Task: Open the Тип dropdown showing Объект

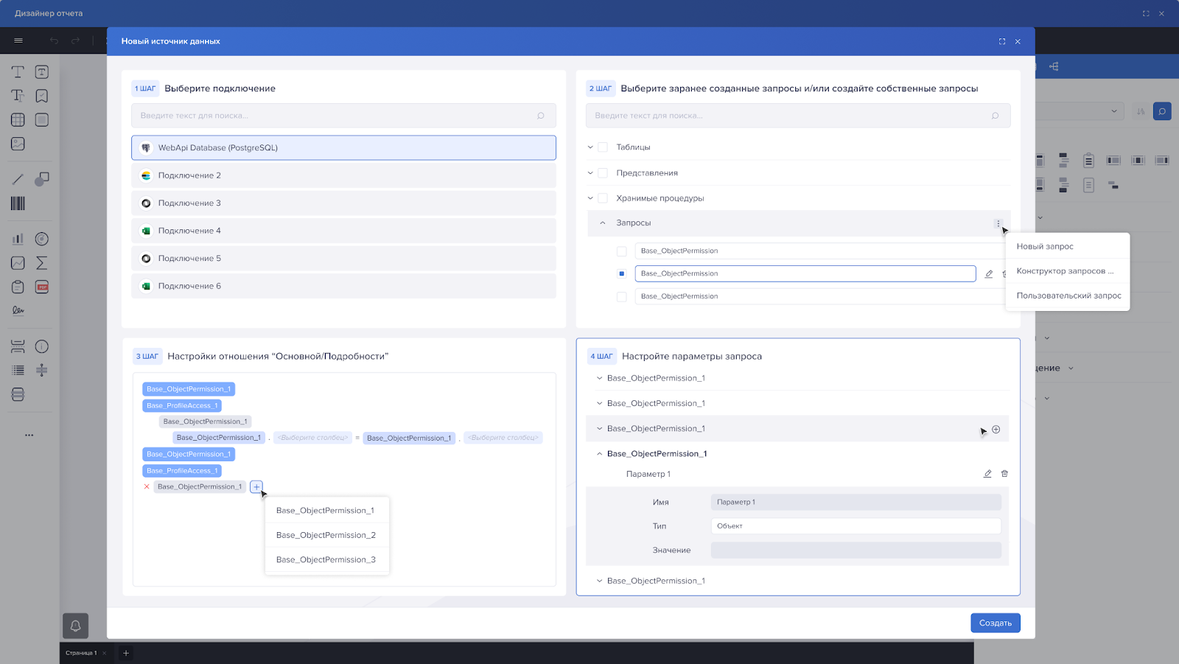Action: click(x=856, y=526)
